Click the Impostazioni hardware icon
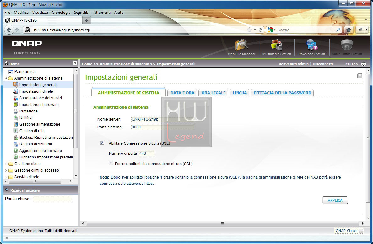 [x=16, y=104]
